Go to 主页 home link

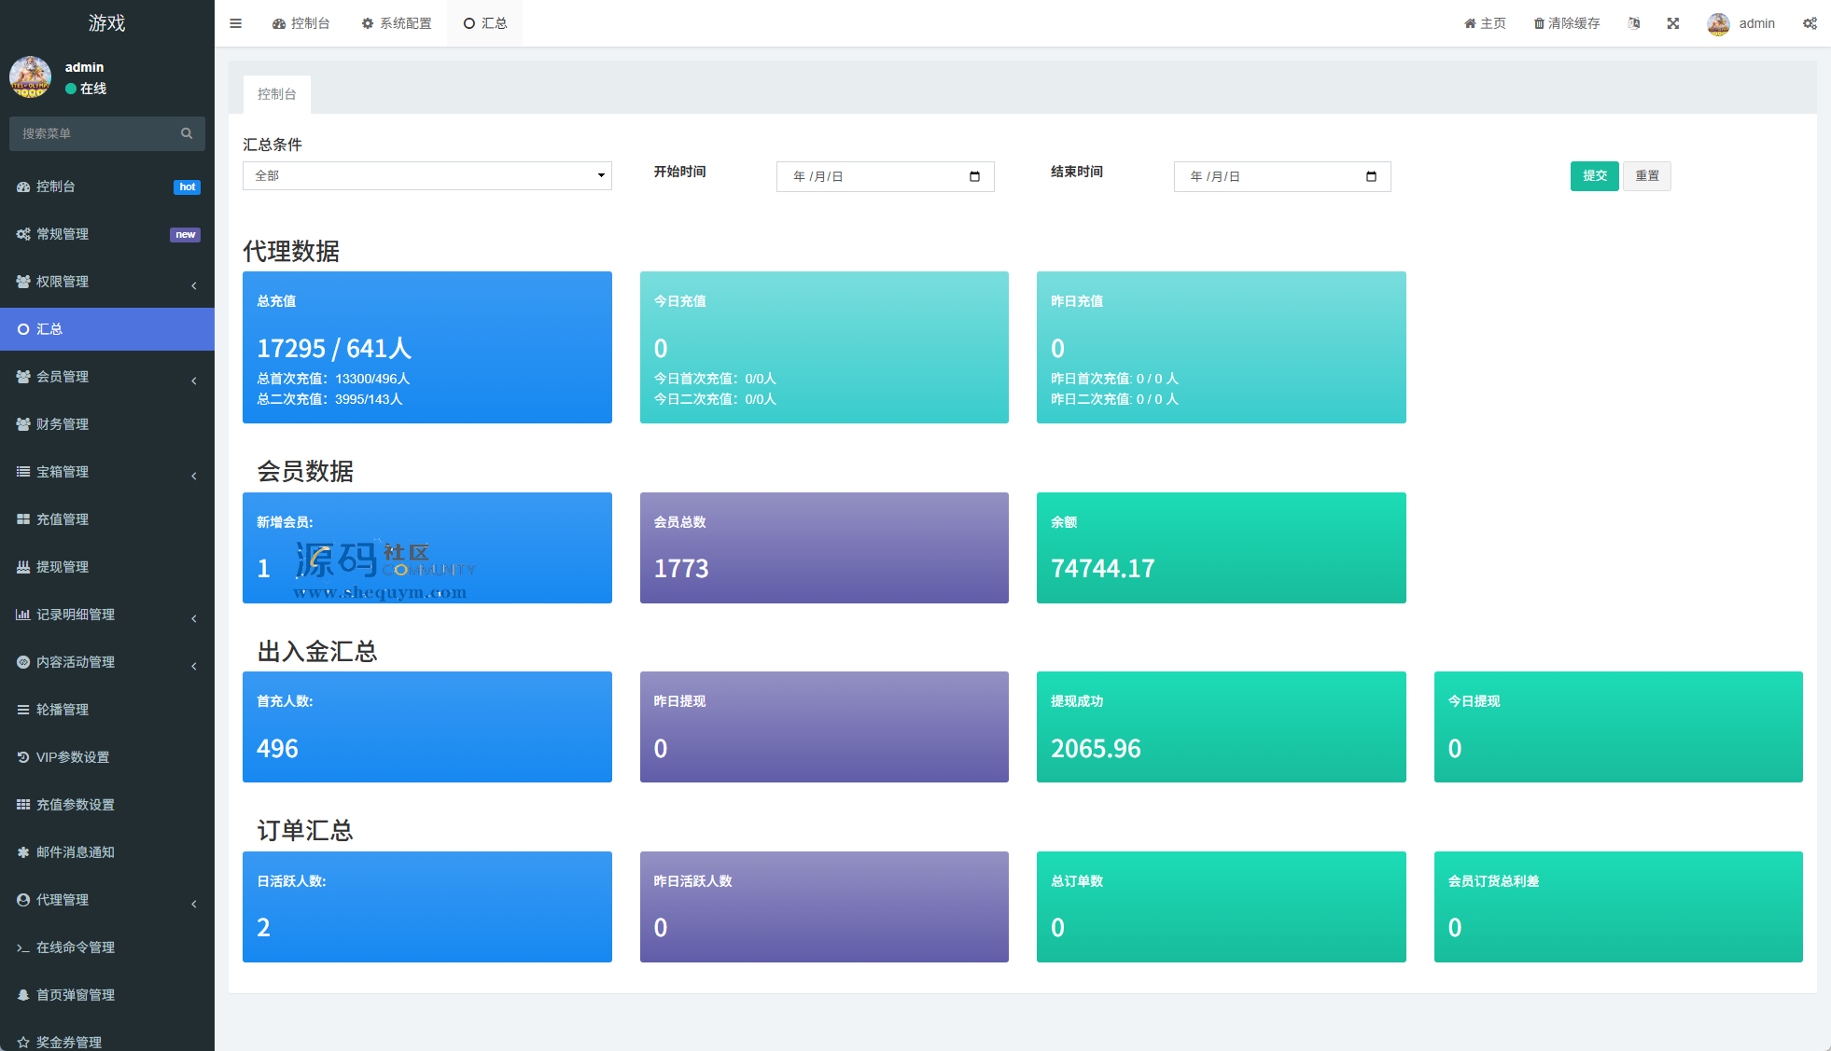(x=1485, y=23)
